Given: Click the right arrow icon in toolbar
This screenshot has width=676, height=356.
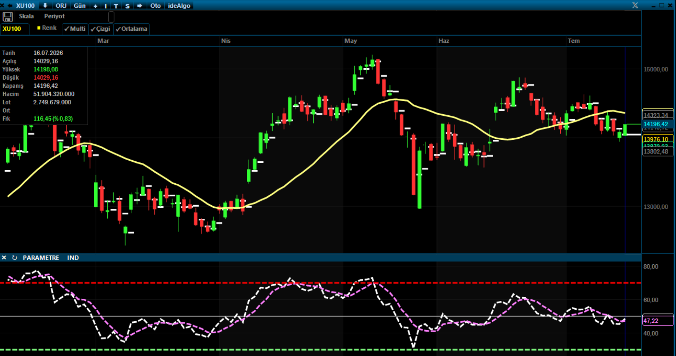Looking at the screenshot, I should pyautogui.click(x=140, y=6).
